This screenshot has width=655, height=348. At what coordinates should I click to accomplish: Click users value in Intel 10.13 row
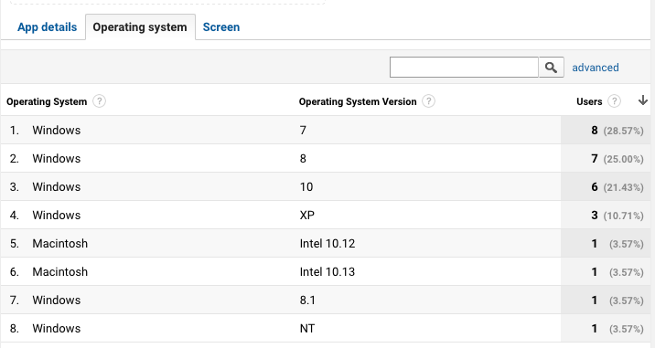[x=617, y=272]
